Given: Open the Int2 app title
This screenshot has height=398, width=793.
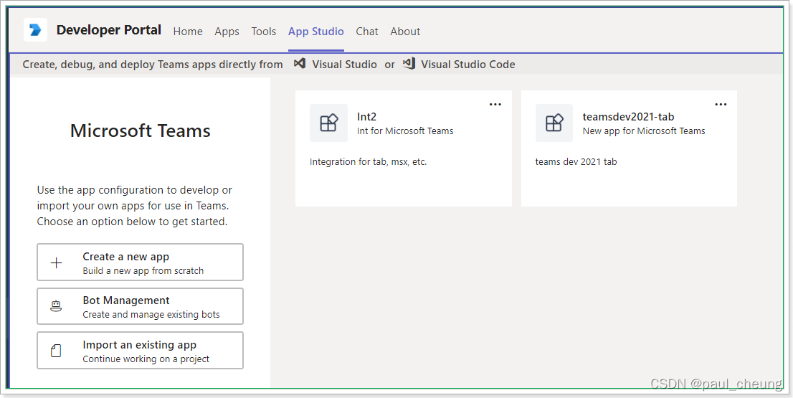Looking at the screenshot, I should pos(366,117).
